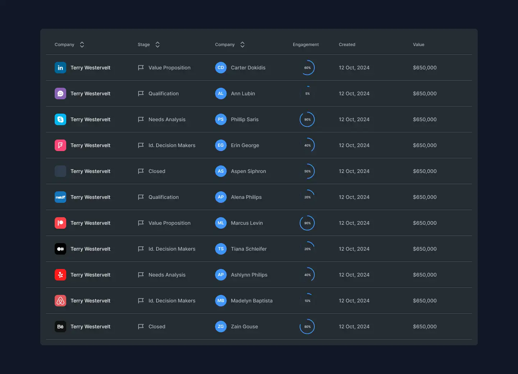The image size is (518, 374).
Task: Open the contact name Zain Gouse
Action: coord(245,327)
